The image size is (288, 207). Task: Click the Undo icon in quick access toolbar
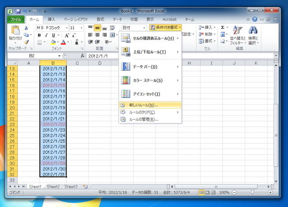[x=25, y=11]
